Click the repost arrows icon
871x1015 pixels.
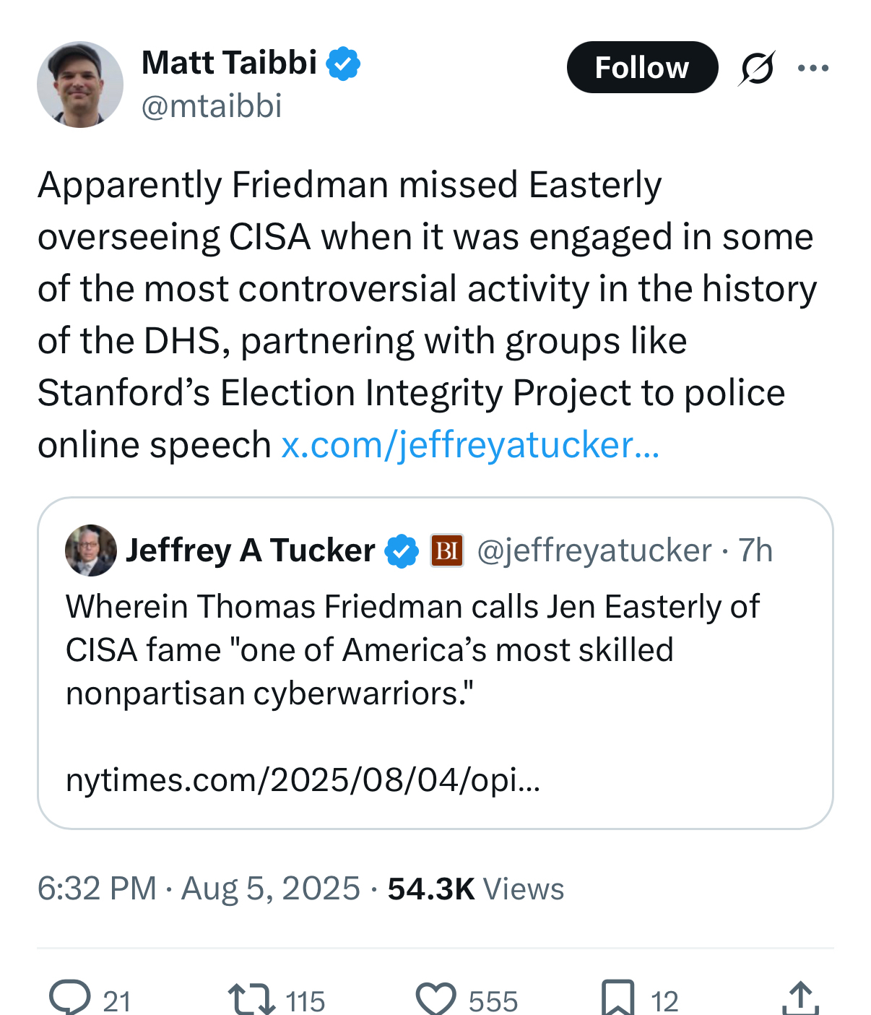[x=251, y=999]
